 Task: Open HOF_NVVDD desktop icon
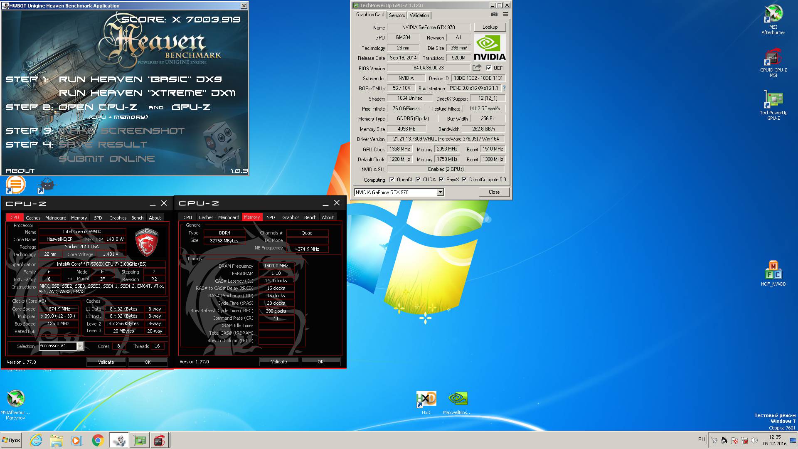[773, 273]
